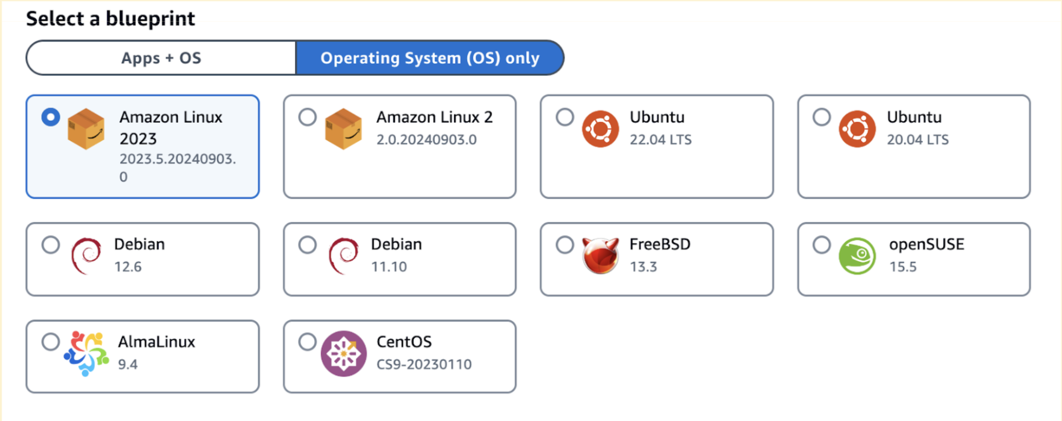The image size is (1062, 421).
Task: Click version text 'CS9-20230110'
Action: [424, 364]
